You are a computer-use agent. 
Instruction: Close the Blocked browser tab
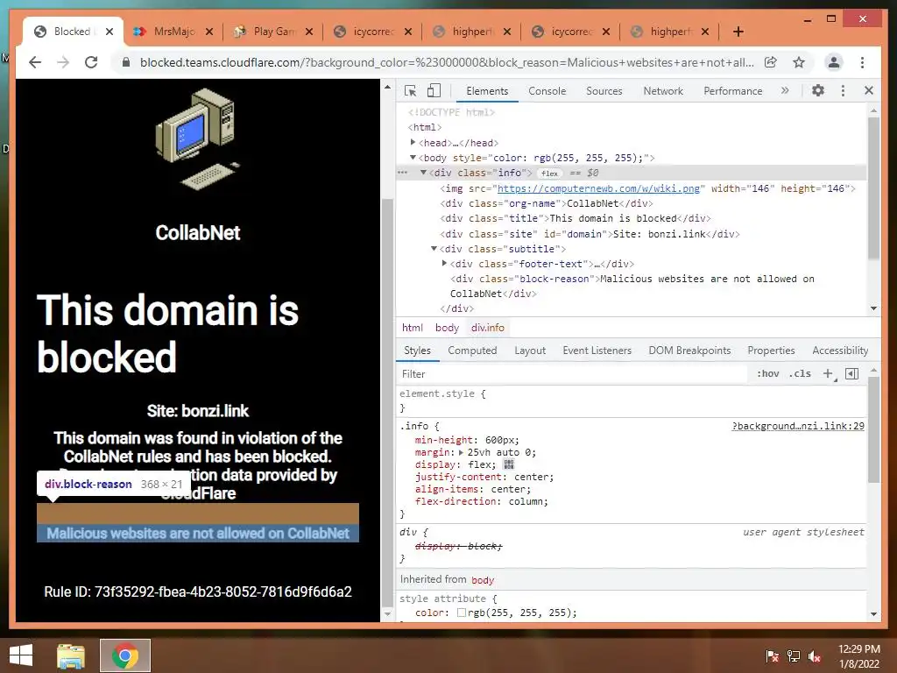[109, 32]
